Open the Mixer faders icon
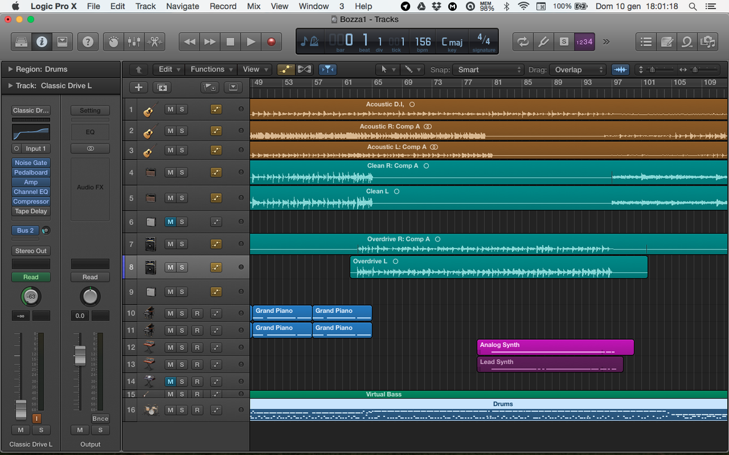Image resolution: width=729 pixels, height=455 pixels. pyautogui.click(x=134, y=42)
